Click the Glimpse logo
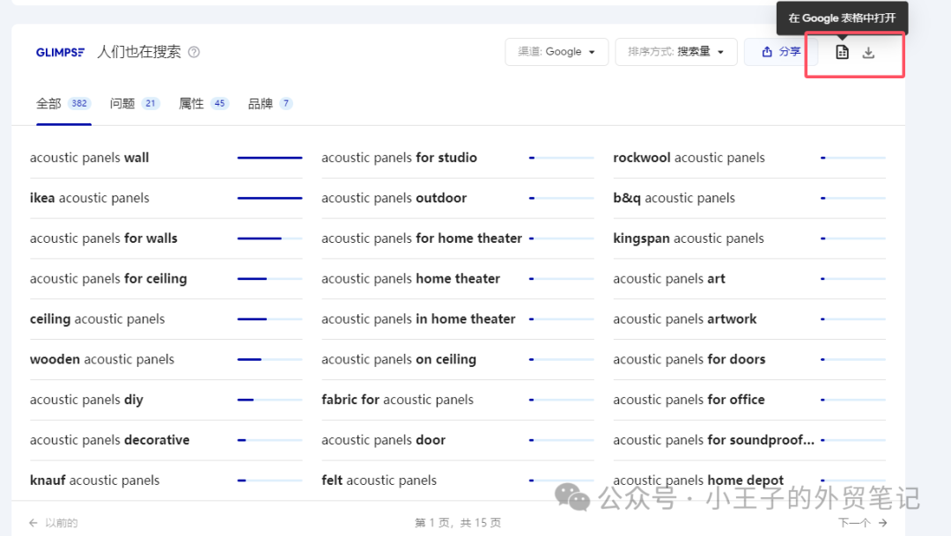Image resolution: width=951 pixels, height=536 pixels. click(60, 52)
